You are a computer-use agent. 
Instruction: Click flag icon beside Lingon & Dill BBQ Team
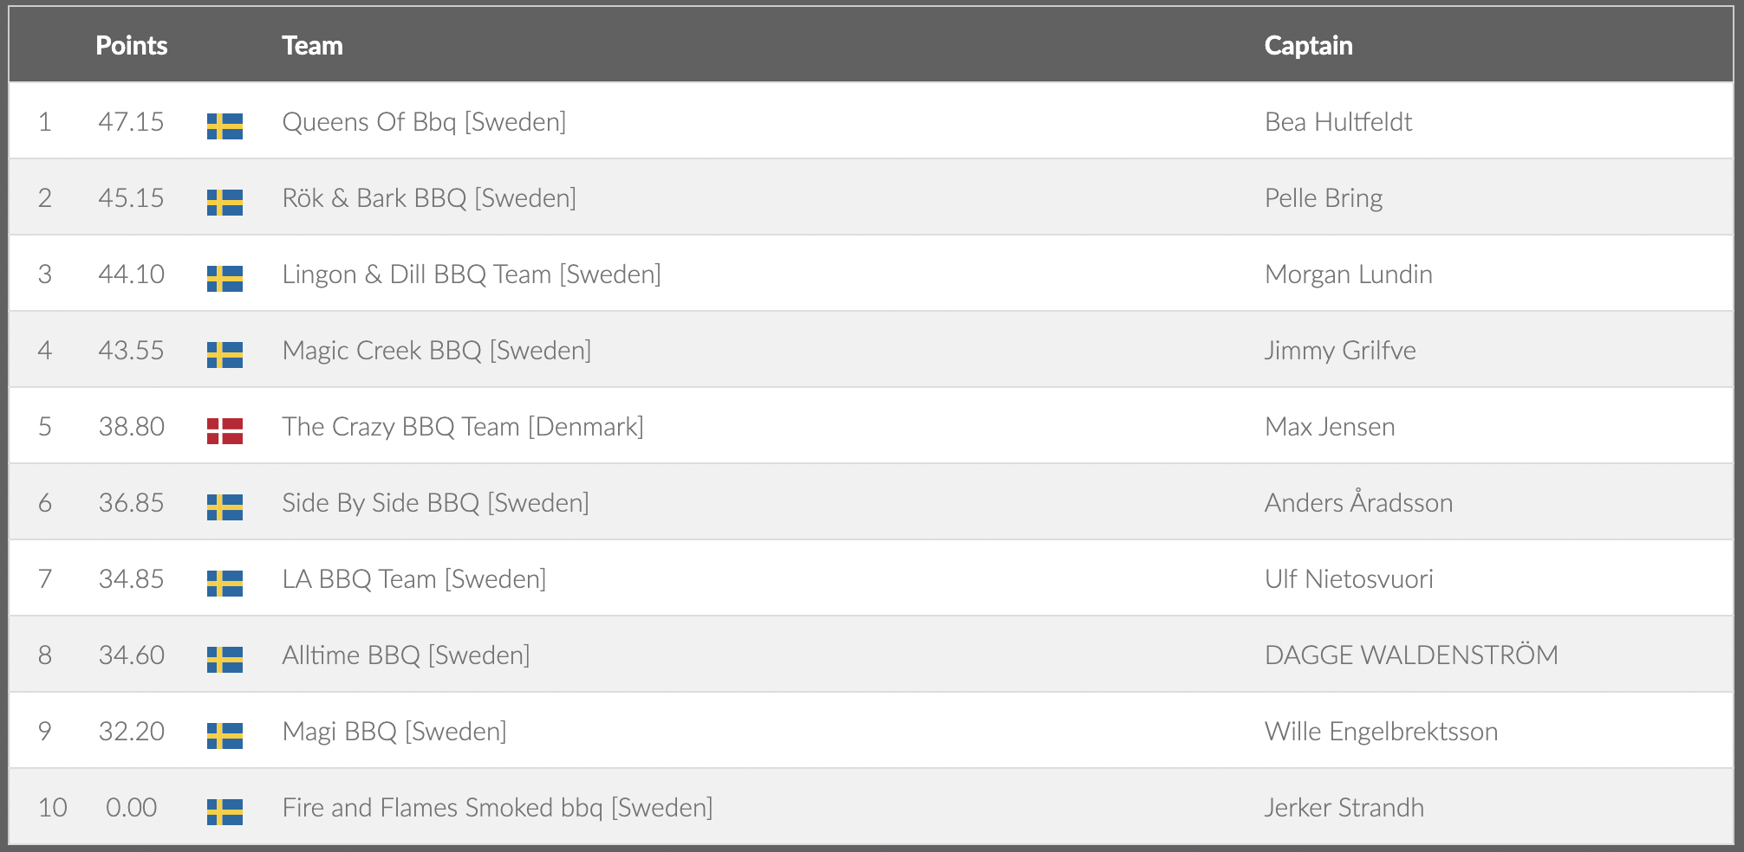coord(225,279)
